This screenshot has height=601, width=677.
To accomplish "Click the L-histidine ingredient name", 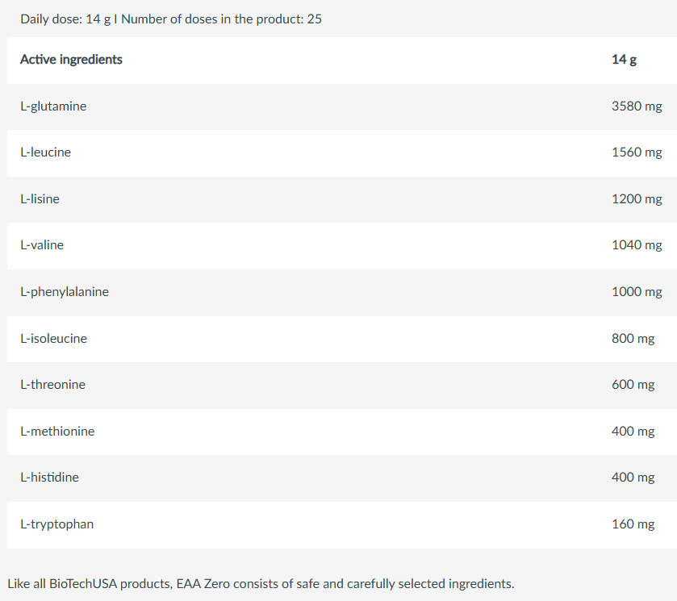I will pos(50,478).
